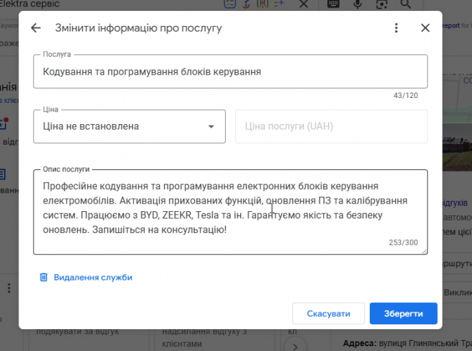Click the description textarea resize handle

[x=425, y=252]
